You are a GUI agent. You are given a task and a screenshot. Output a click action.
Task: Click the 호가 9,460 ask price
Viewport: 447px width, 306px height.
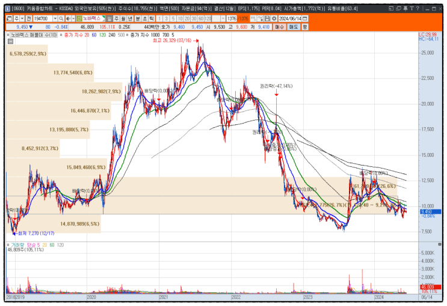click(x=179, y=27)
